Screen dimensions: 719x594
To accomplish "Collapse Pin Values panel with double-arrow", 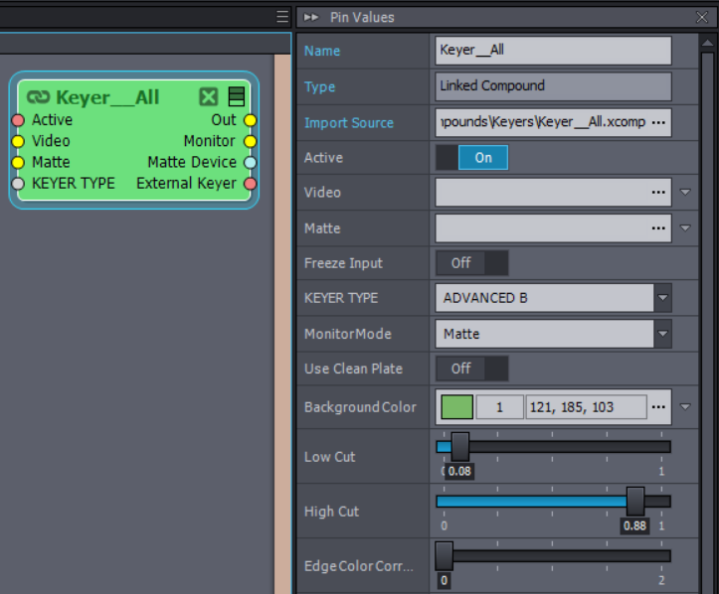I will [x=311, y=17].
